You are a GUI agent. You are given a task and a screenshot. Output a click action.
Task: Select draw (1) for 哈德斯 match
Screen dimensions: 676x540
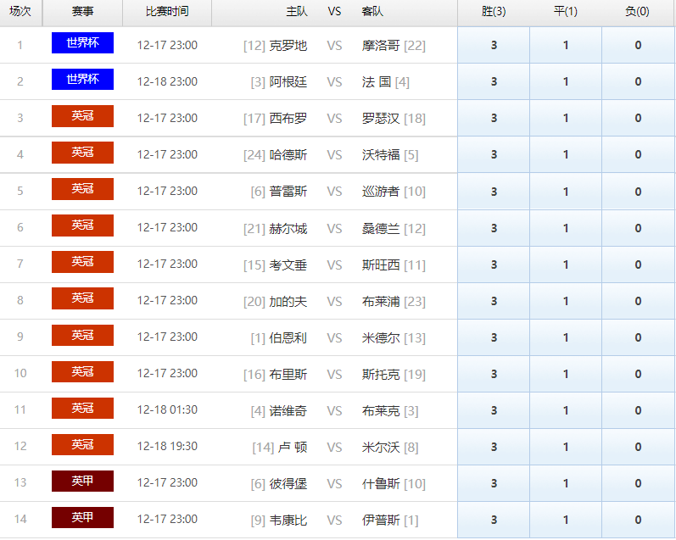[x=566, y=155]
